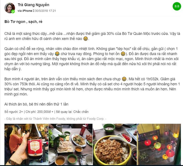Screen dimensions: 183x166
Task: Click 'Sẽ quay lại: Chắc chắn' text
Action: click(x=72, y=112)
